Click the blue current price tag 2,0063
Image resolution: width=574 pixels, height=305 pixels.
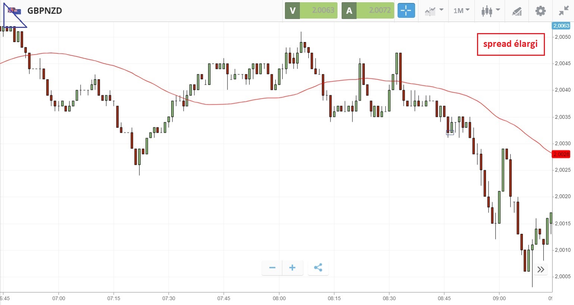pyautogui.click(x=561, y=26)
